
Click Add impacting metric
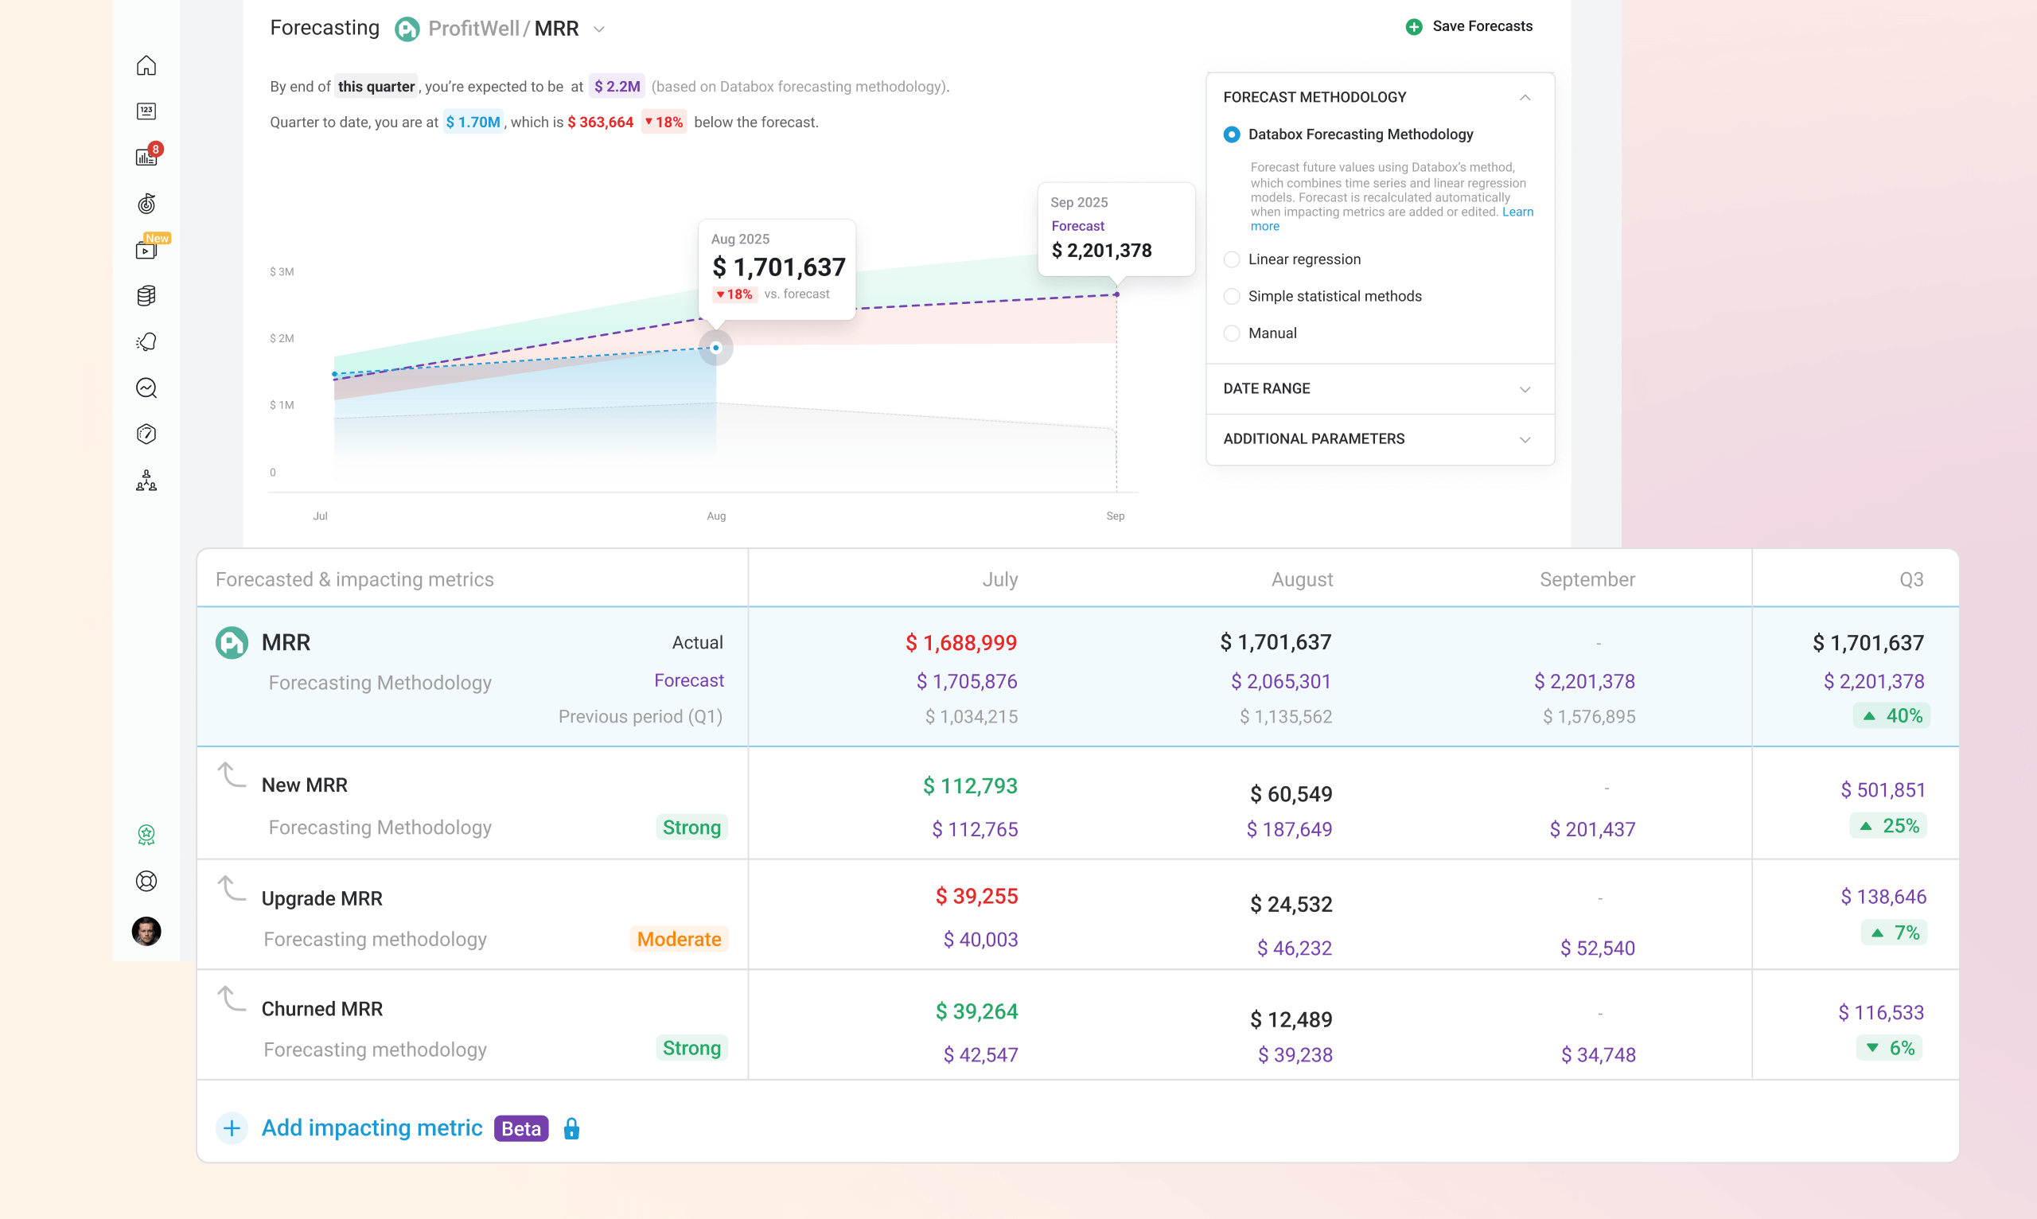(x=372, y=1127)
